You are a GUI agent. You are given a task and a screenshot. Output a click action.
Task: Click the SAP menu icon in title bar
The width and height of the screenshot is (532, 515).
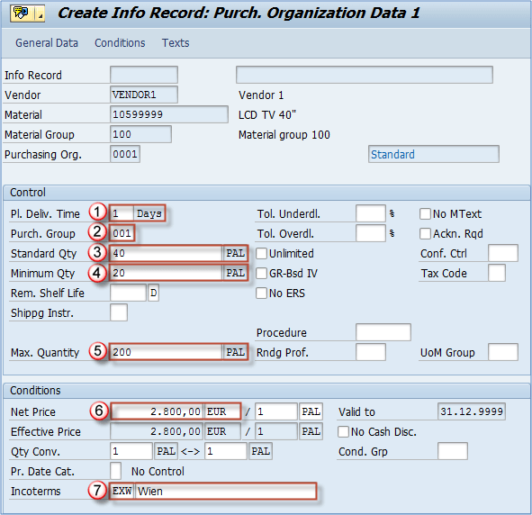(22, 14)
